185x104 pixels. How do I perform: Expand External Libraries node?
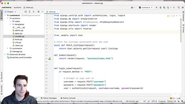(5, 55)
